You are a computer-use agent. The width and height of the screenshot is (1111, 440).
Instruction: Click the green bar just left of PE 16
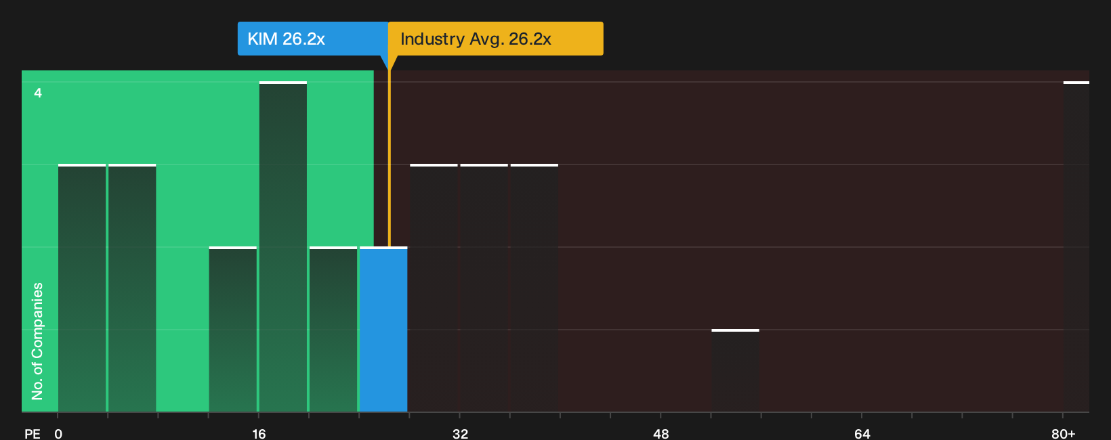coord(233,329)
